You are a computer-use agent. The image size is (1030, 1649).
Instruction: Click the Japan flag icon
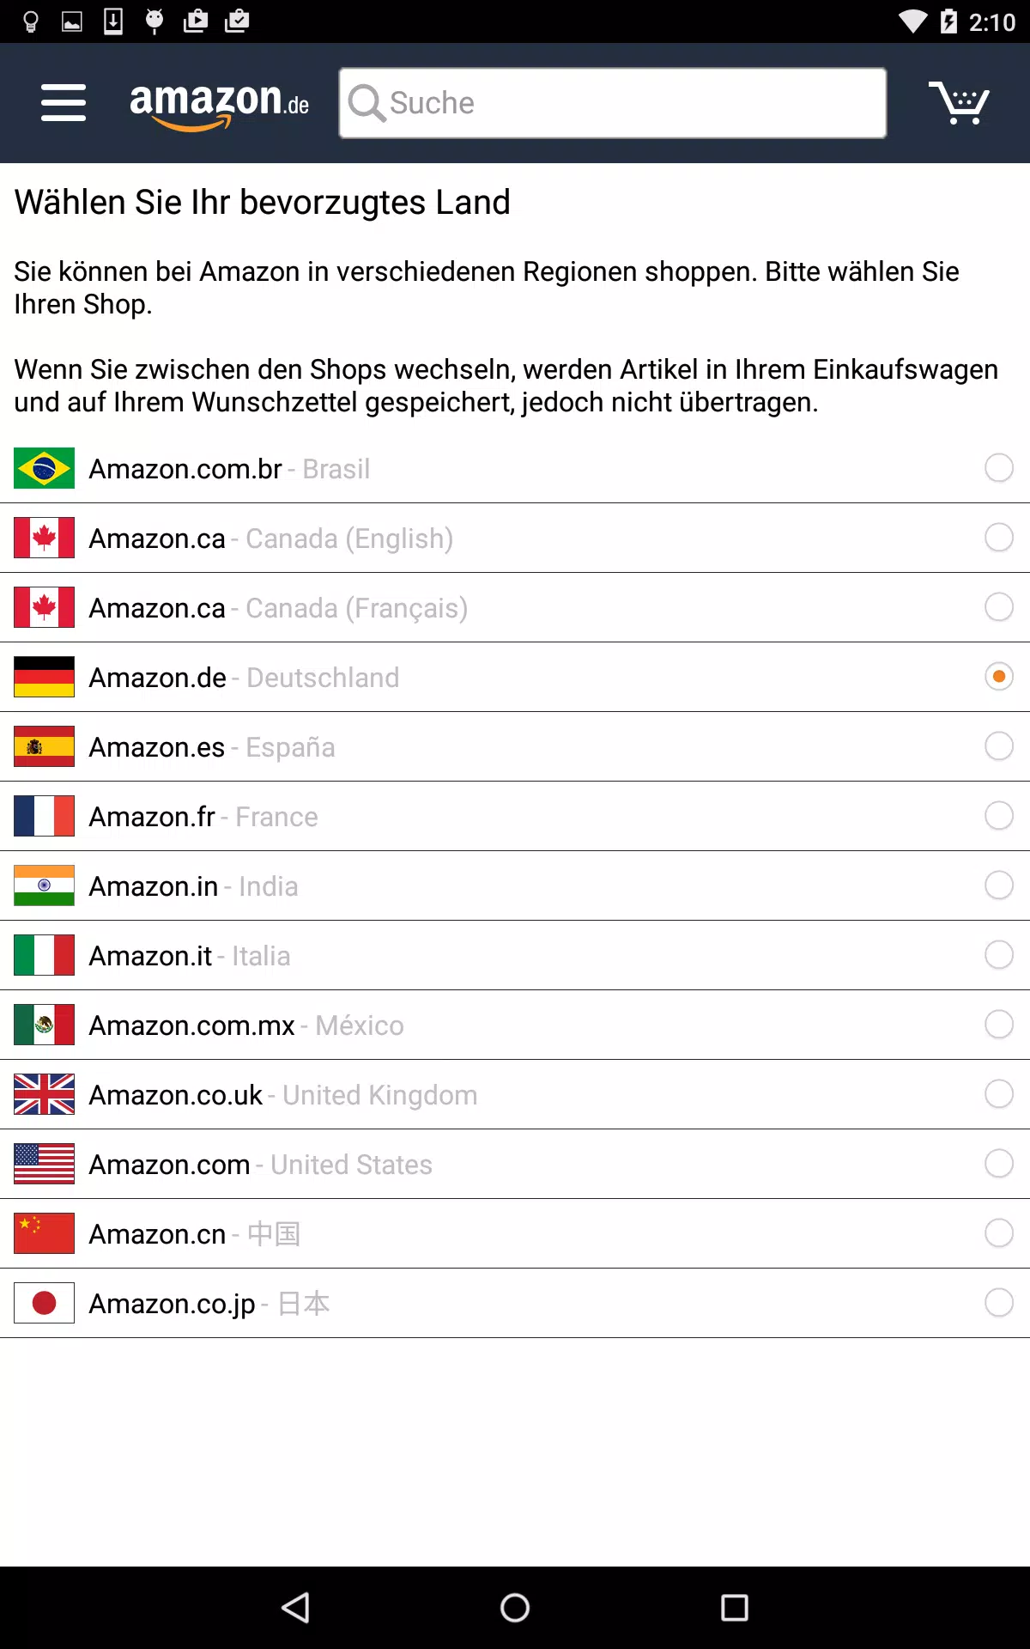click(44, 1303)
